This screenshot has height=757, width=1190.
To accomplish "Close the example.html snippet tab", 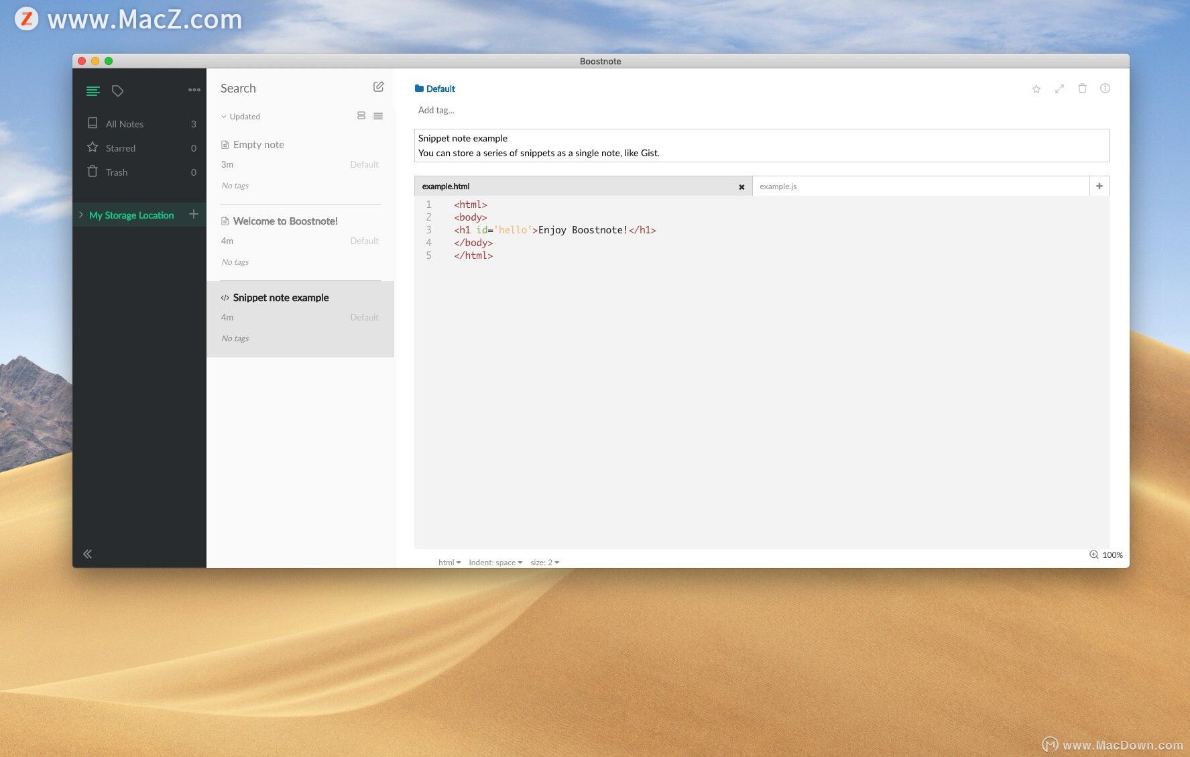I will pos(741,187).
